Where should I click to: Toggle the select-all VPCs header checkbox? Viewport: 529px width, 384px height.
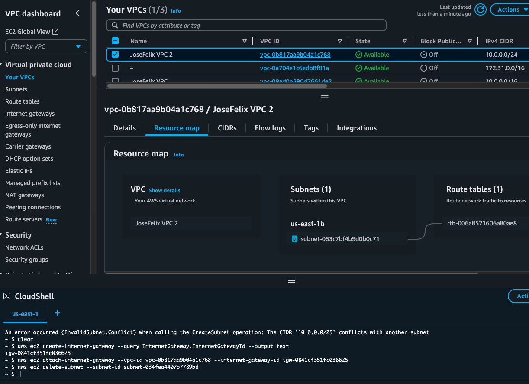click(x=115, y=41)
